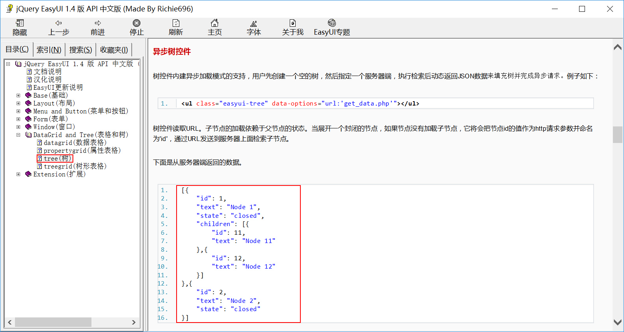Click the page icon beside 汉化说明
This screenshot has height=332, width=624.
tap(29, 80)
